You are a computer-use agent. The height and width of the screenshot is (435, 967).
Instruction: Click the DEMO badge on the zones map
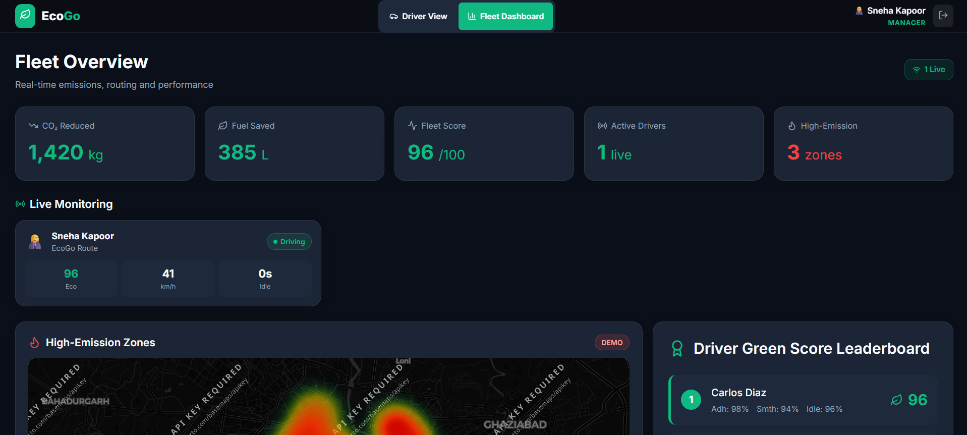click(x=612, y=343)
